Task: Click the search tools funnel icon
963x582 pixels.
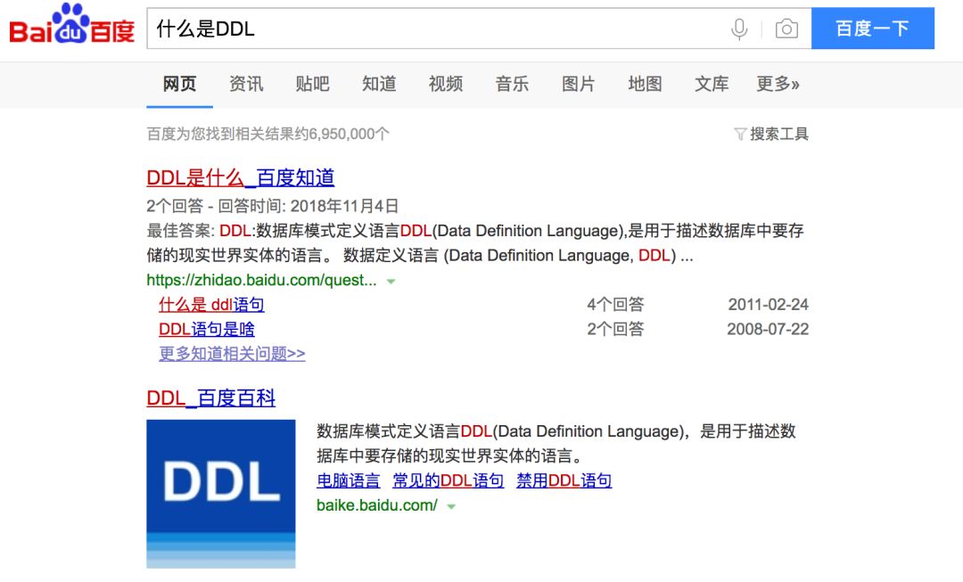Action: [x=740, y=134]
